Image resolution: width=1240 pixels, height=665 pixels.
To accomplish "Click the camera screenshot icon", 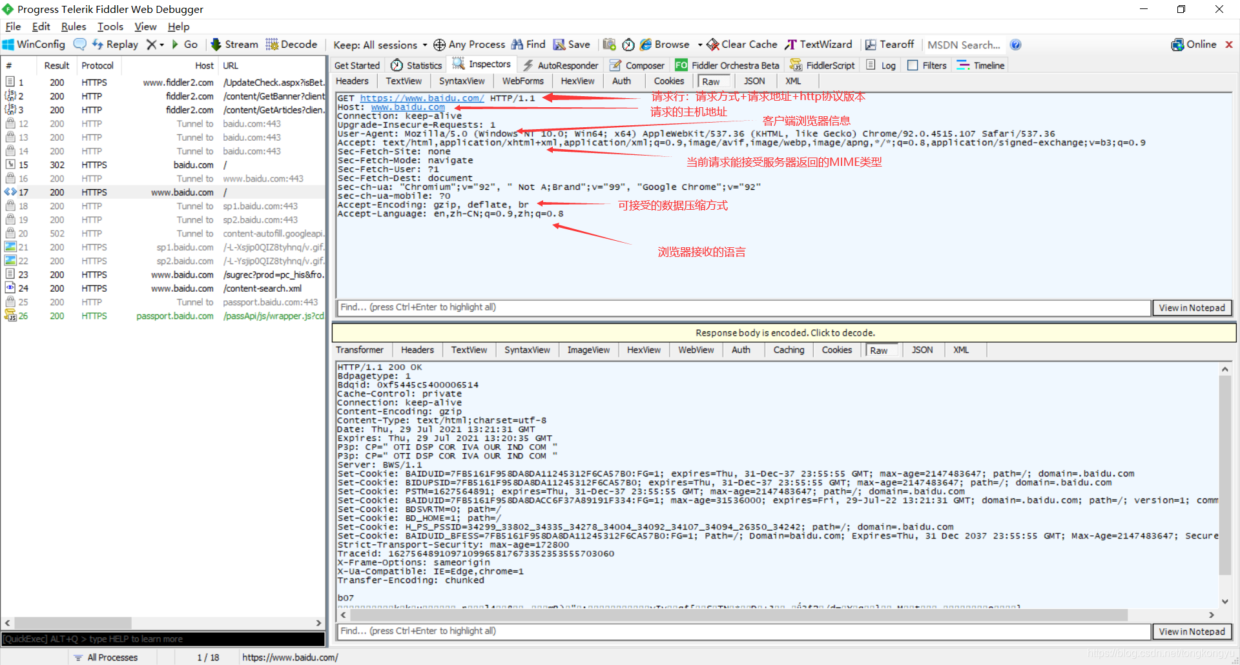I will pyautogui.click(x=609, y=45).
